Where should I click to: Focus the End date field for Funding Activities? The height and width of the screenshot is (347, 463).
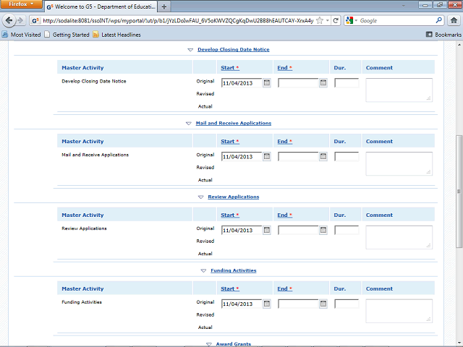click(x=298, y=304)
